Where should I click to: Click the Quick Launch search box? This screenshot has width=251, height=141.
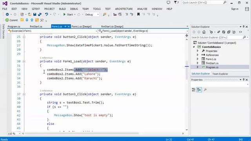click(204, 3)
